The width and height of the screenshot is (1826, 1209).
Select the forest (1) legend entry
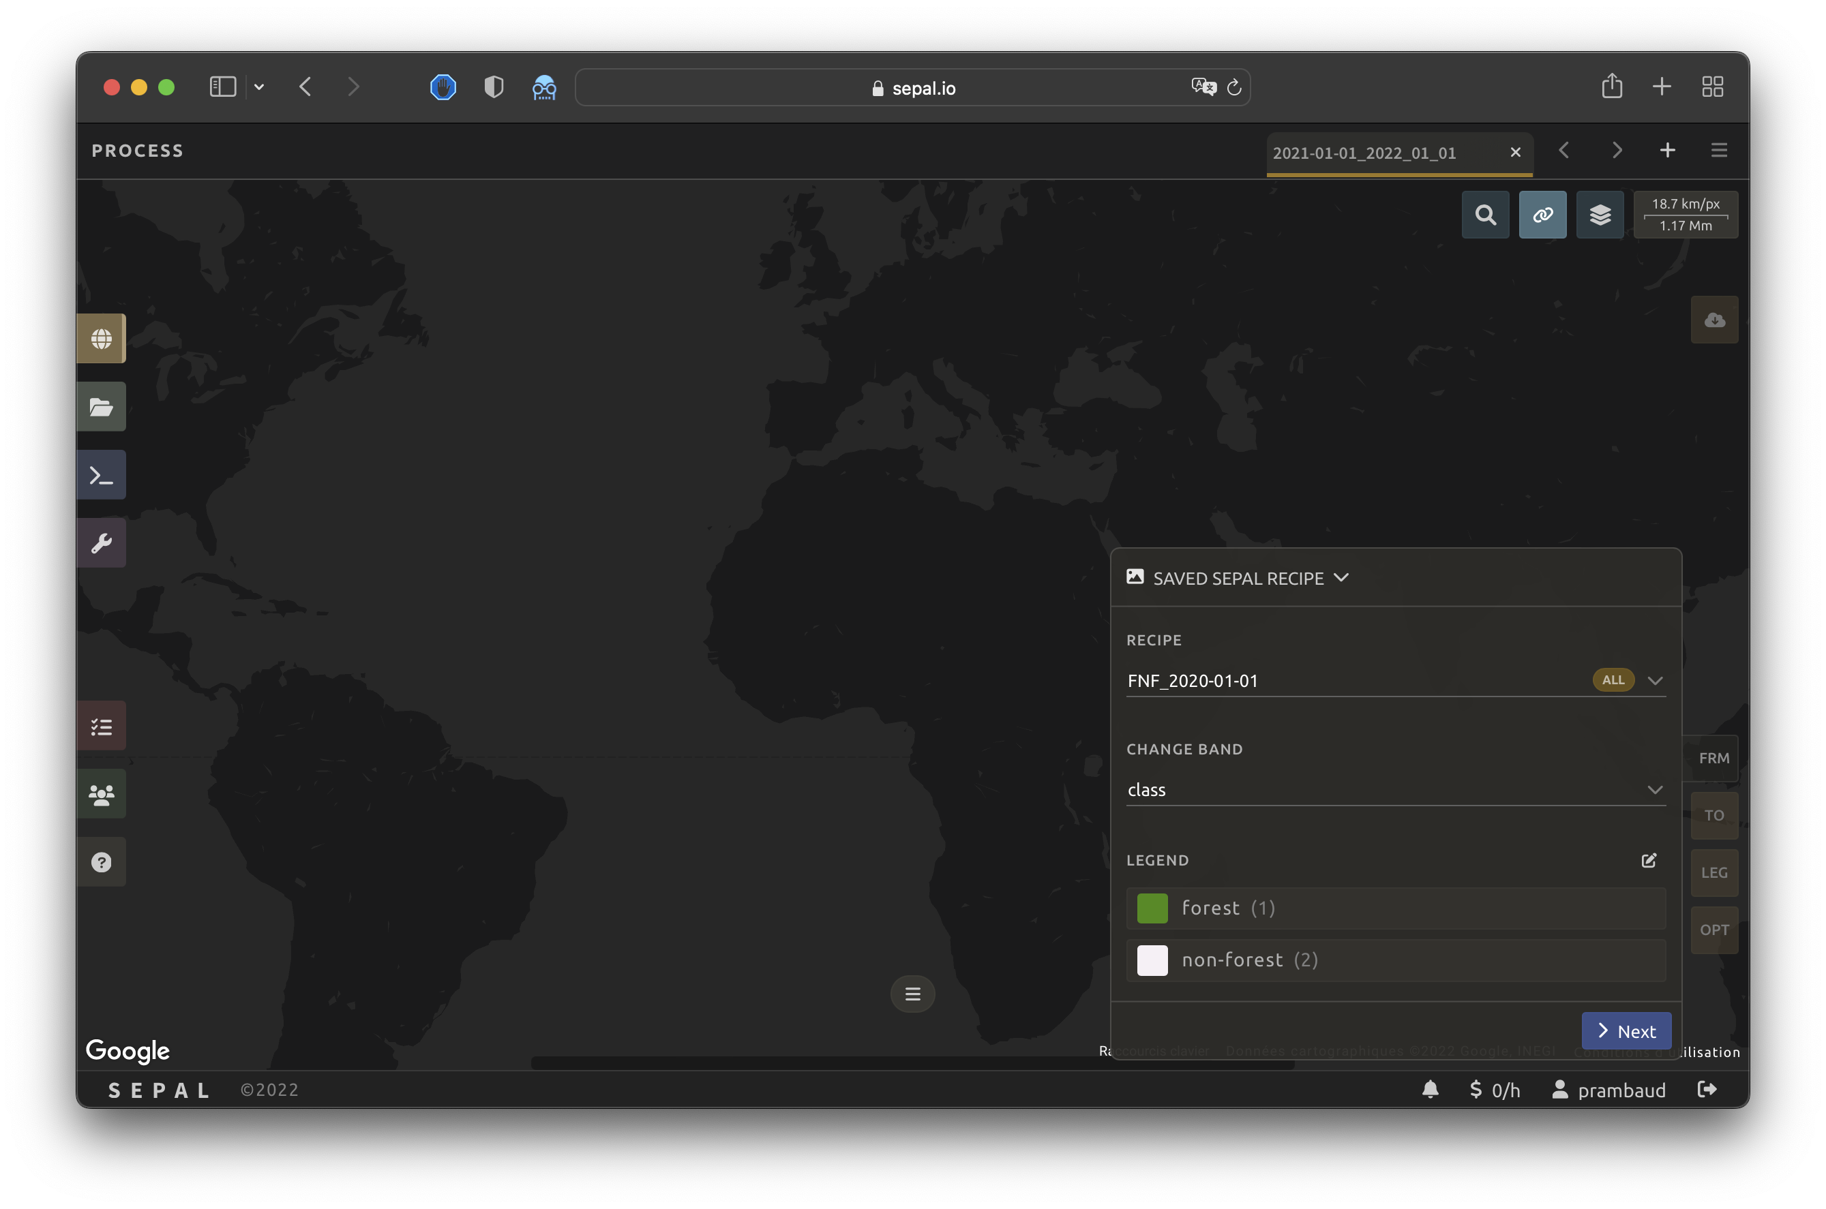coord(1395,908)
